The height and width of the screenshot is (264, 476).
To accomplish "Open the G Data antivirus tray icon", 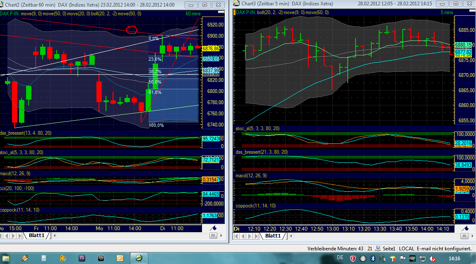I will click(x=353, y=258).
